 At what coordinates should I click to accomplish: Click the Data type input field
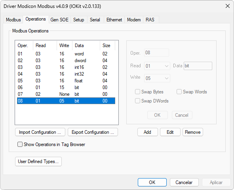click(x=198, y=66)
